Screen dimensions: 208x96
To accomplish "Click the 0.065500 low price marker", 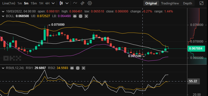I will coord(135,56).
